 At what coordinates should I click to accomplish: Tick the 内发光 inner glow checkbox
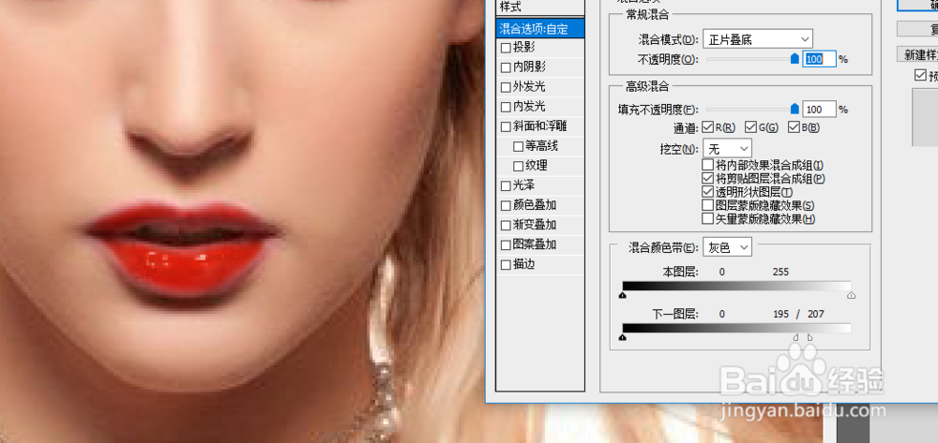(x=507, y=107)
